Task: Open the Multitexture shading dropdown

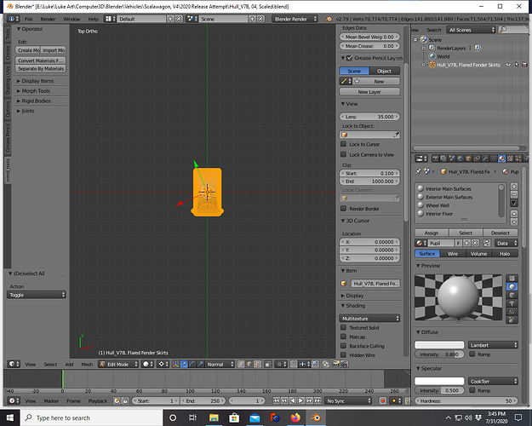Action: click(x=369, y=319)
